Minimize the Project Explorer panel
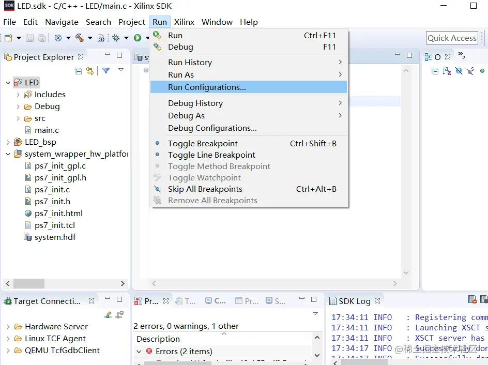The width and height of the screenshot is (488, 365). pos(108,54)
